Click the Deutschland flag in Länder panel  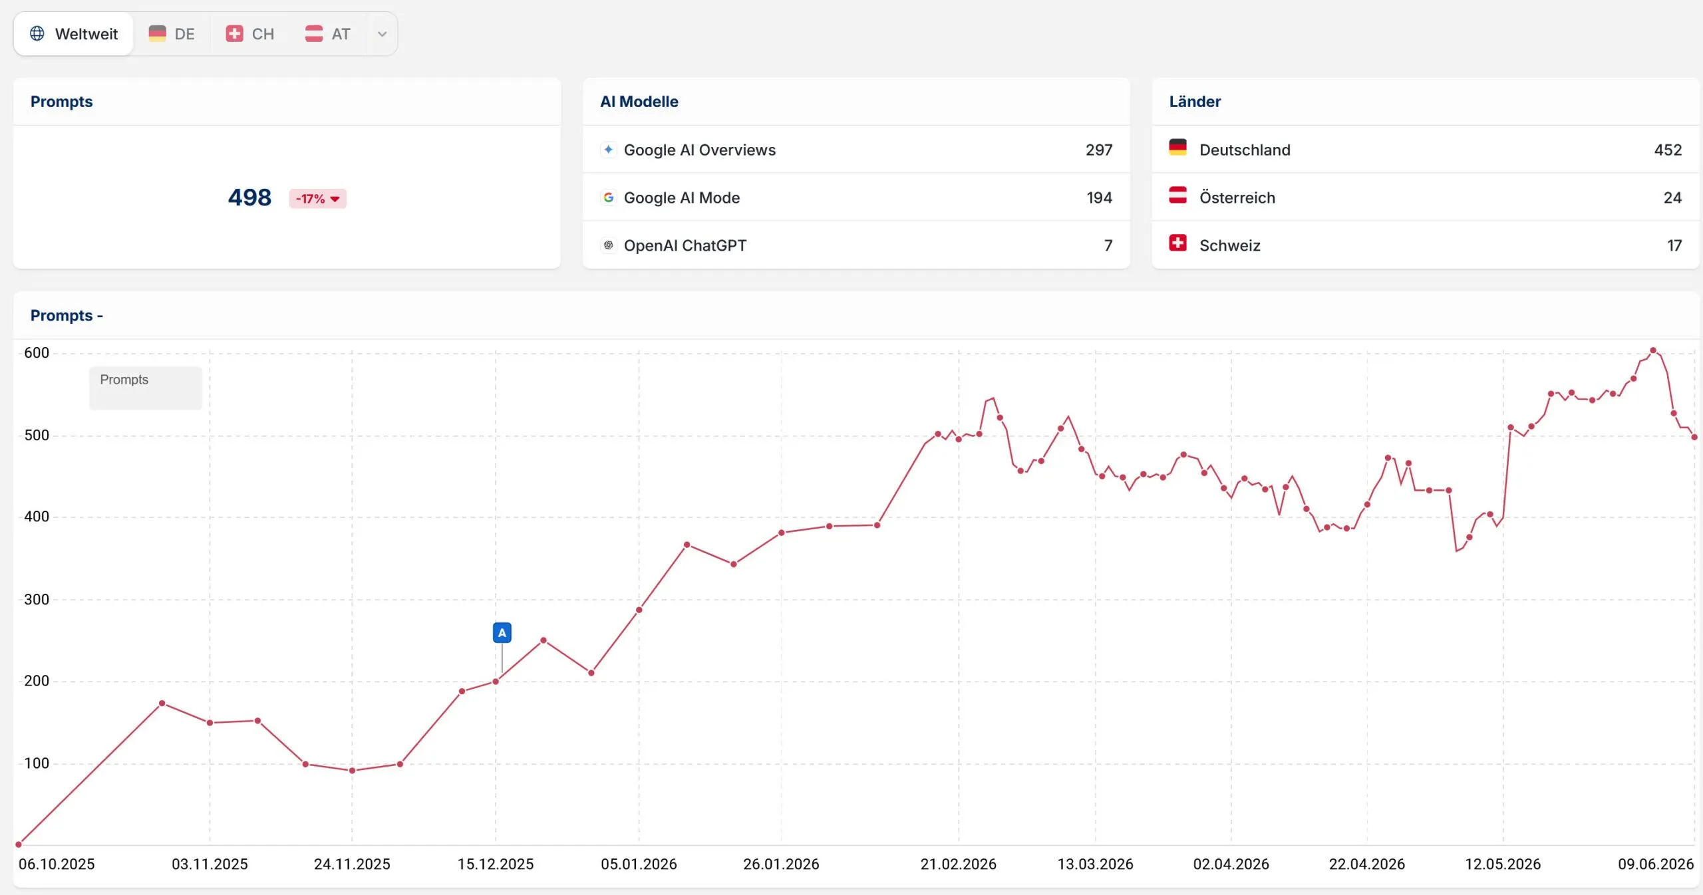(1177, 148)
